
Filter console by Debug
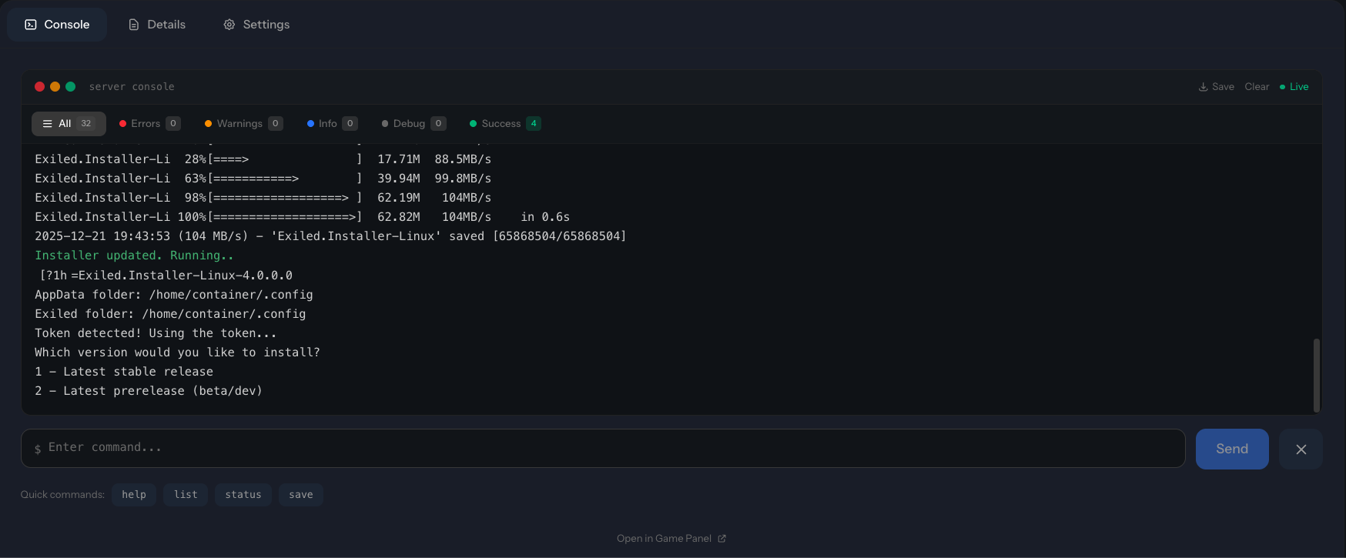[414, 124]
